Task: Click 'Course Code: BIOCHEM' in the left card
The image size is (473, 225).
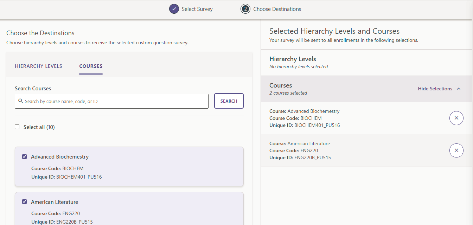Action: pyautogui.click(x=57, y=168)
